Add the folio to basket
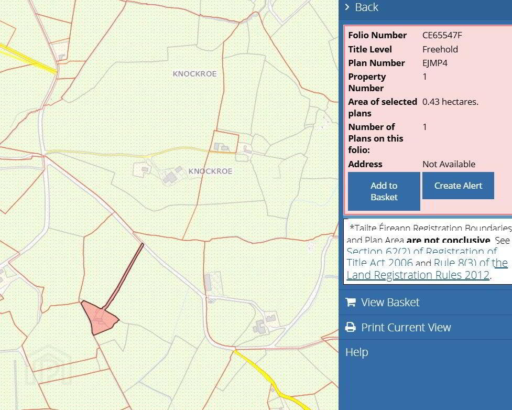 [384, 191]
